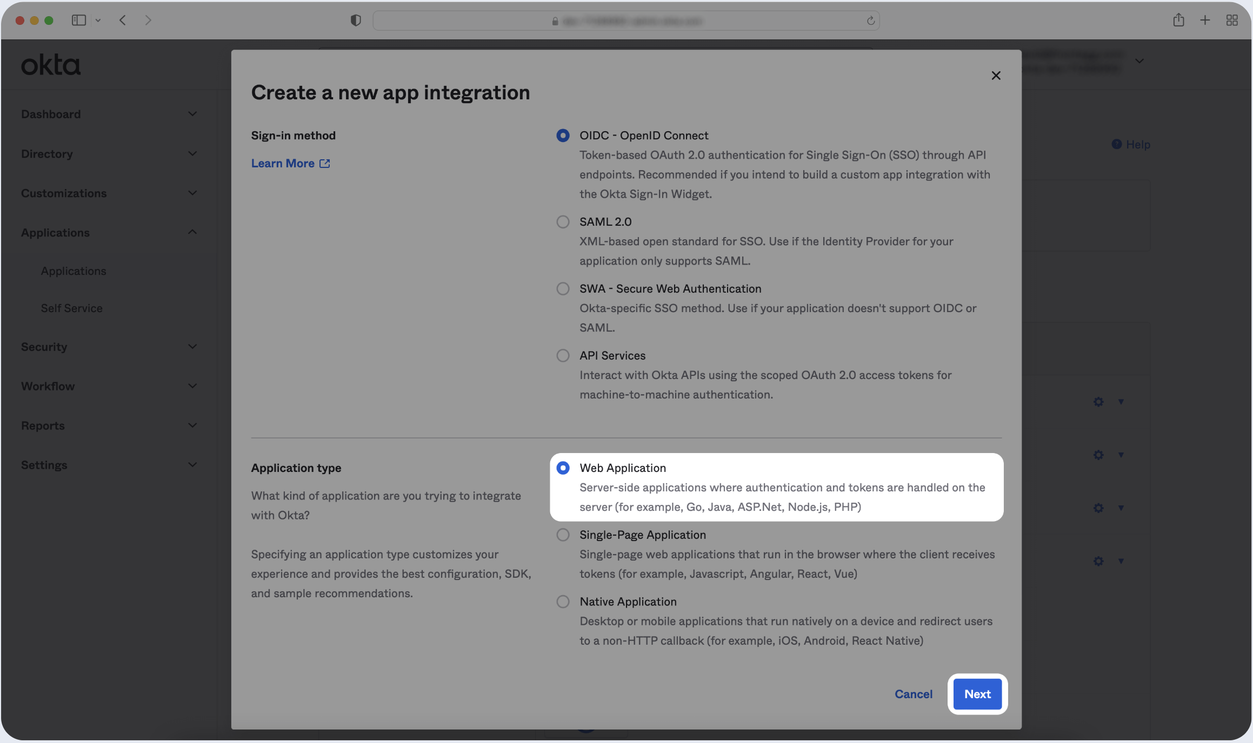Image resolution: width=1253 pixels, height=743 pixels.
Task: Open Self Service sidebar item
Action: [x=71, y=308]
